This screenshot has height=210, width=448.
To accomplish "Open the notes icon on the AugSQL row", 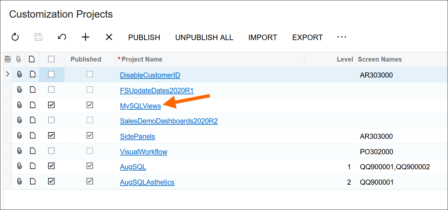I will click(32, 166).
